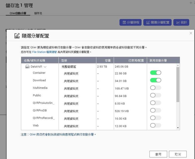Turn on auto tiering for QVRProDB
Image resolution: width=195 pixels, height=159 pixels.
tap(156, 110)
